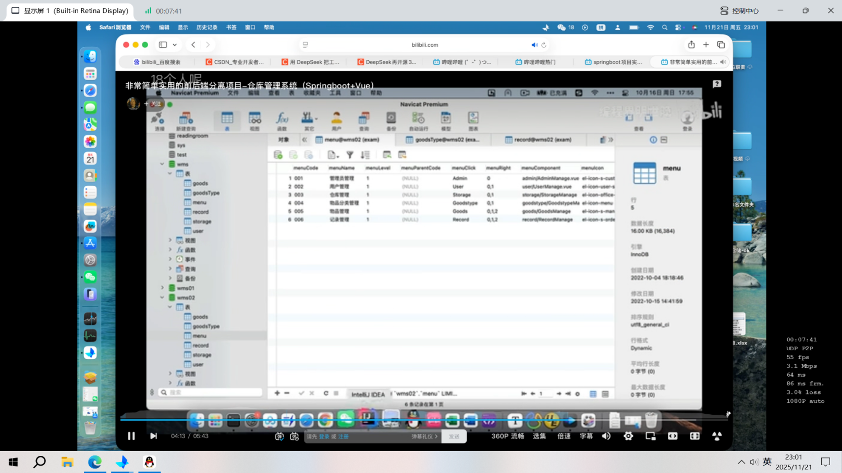Open Spotlight search in macOS menu bar
Image resolution: width=842 pixels, height=473 pixels.
665,27
